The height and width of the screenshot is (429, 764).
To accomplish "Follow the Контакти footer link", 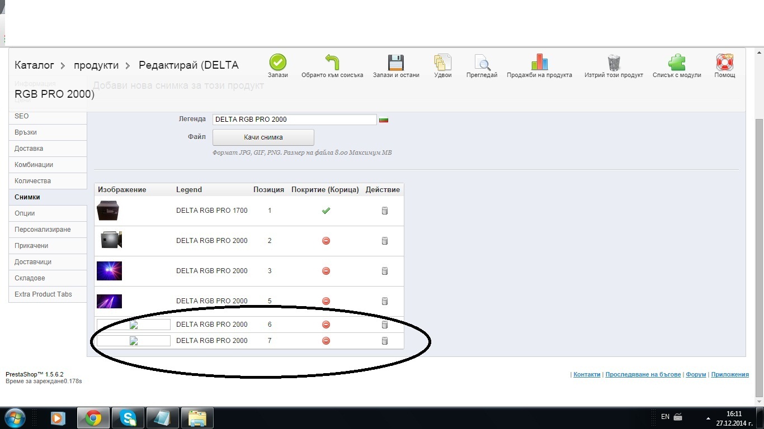I will pyautogui.click(x=587, y=374).
